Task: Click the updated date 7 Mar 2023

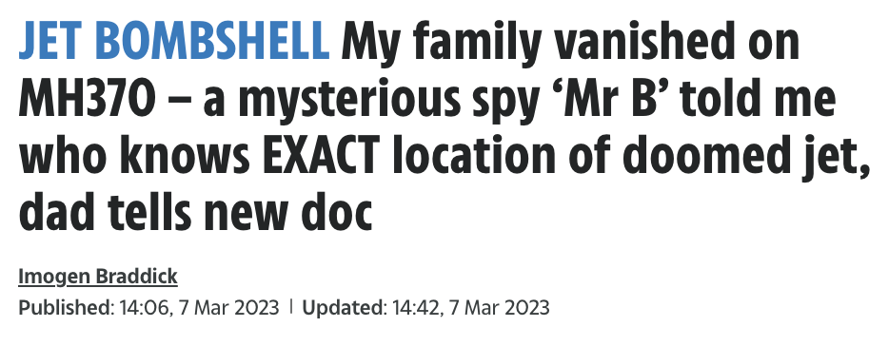Action: pyautogui.click(x=499, y=307)
